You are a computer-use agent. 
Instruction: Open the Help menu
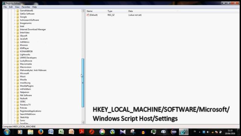[x=34, y=7]
